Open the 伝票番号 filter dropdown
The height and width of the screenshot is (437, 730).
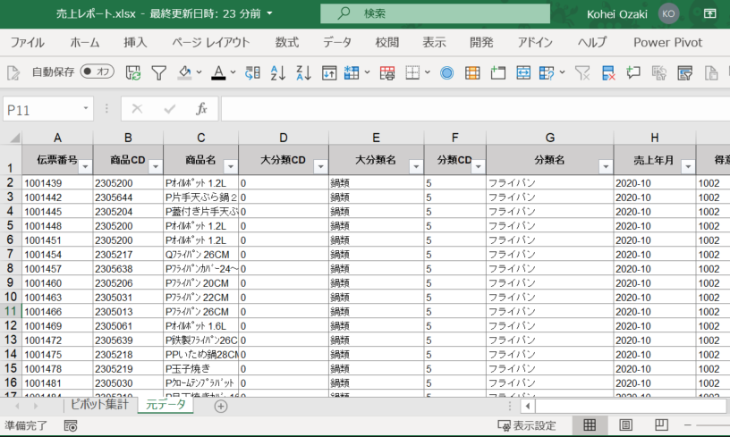point(85,166)
